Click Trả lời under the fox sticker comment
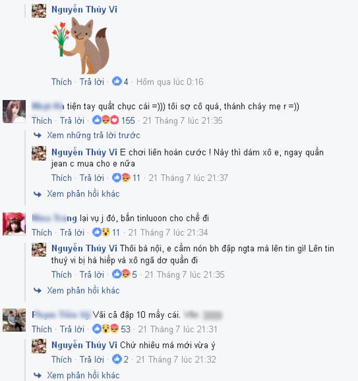 [x=92, y=82]
